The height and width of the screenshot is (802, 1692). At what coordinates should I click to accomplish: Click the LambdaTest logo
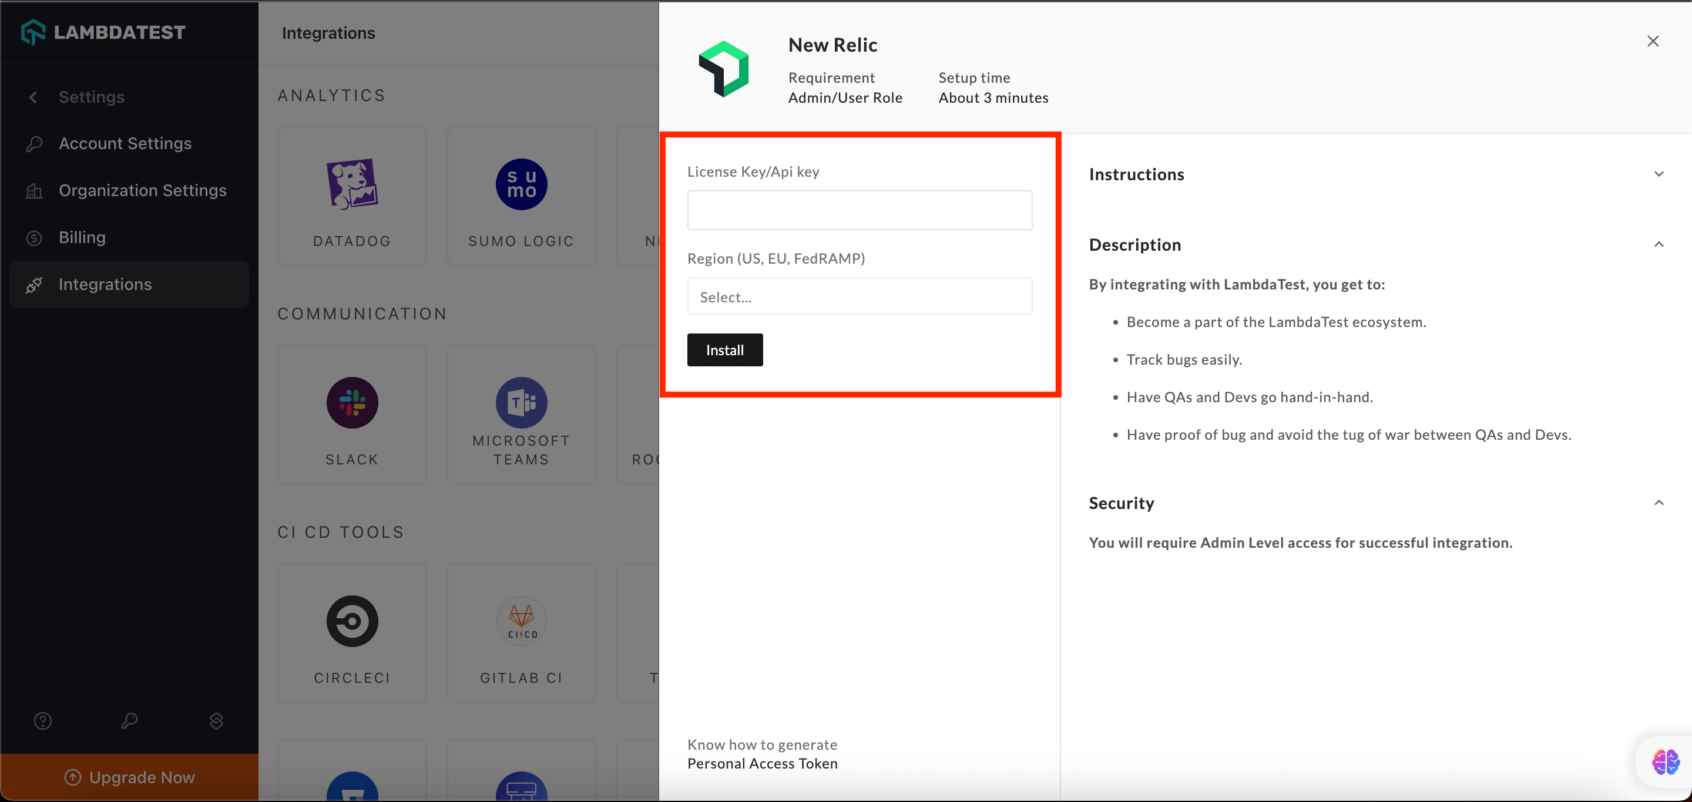click(x=103, y=32)
